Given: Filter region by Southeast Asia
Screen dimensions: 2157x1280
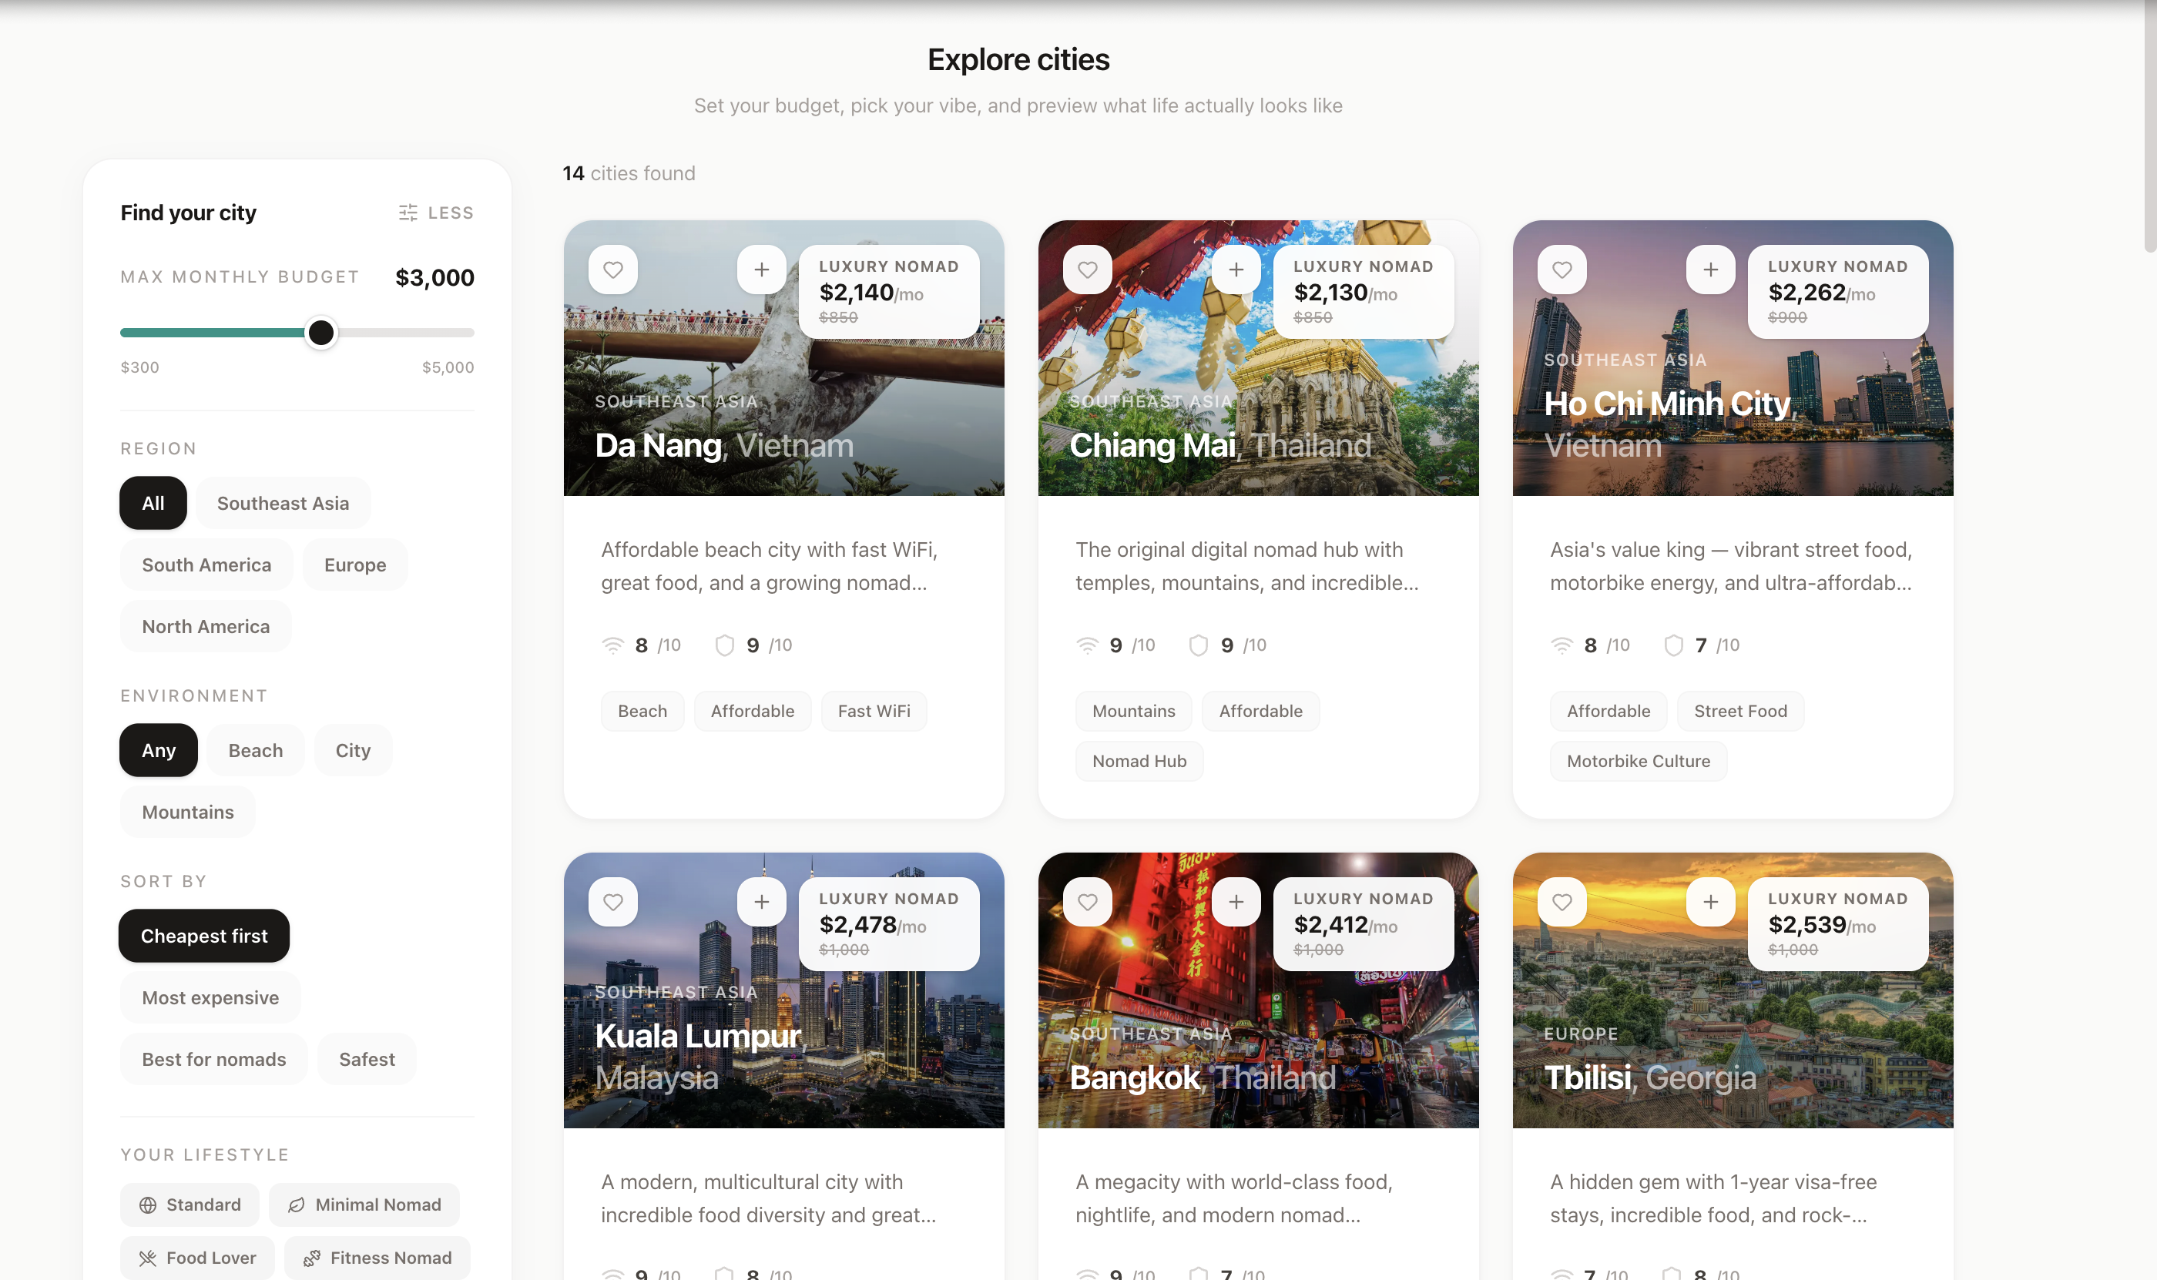Looking at the screenshot, I should [283, 503].
